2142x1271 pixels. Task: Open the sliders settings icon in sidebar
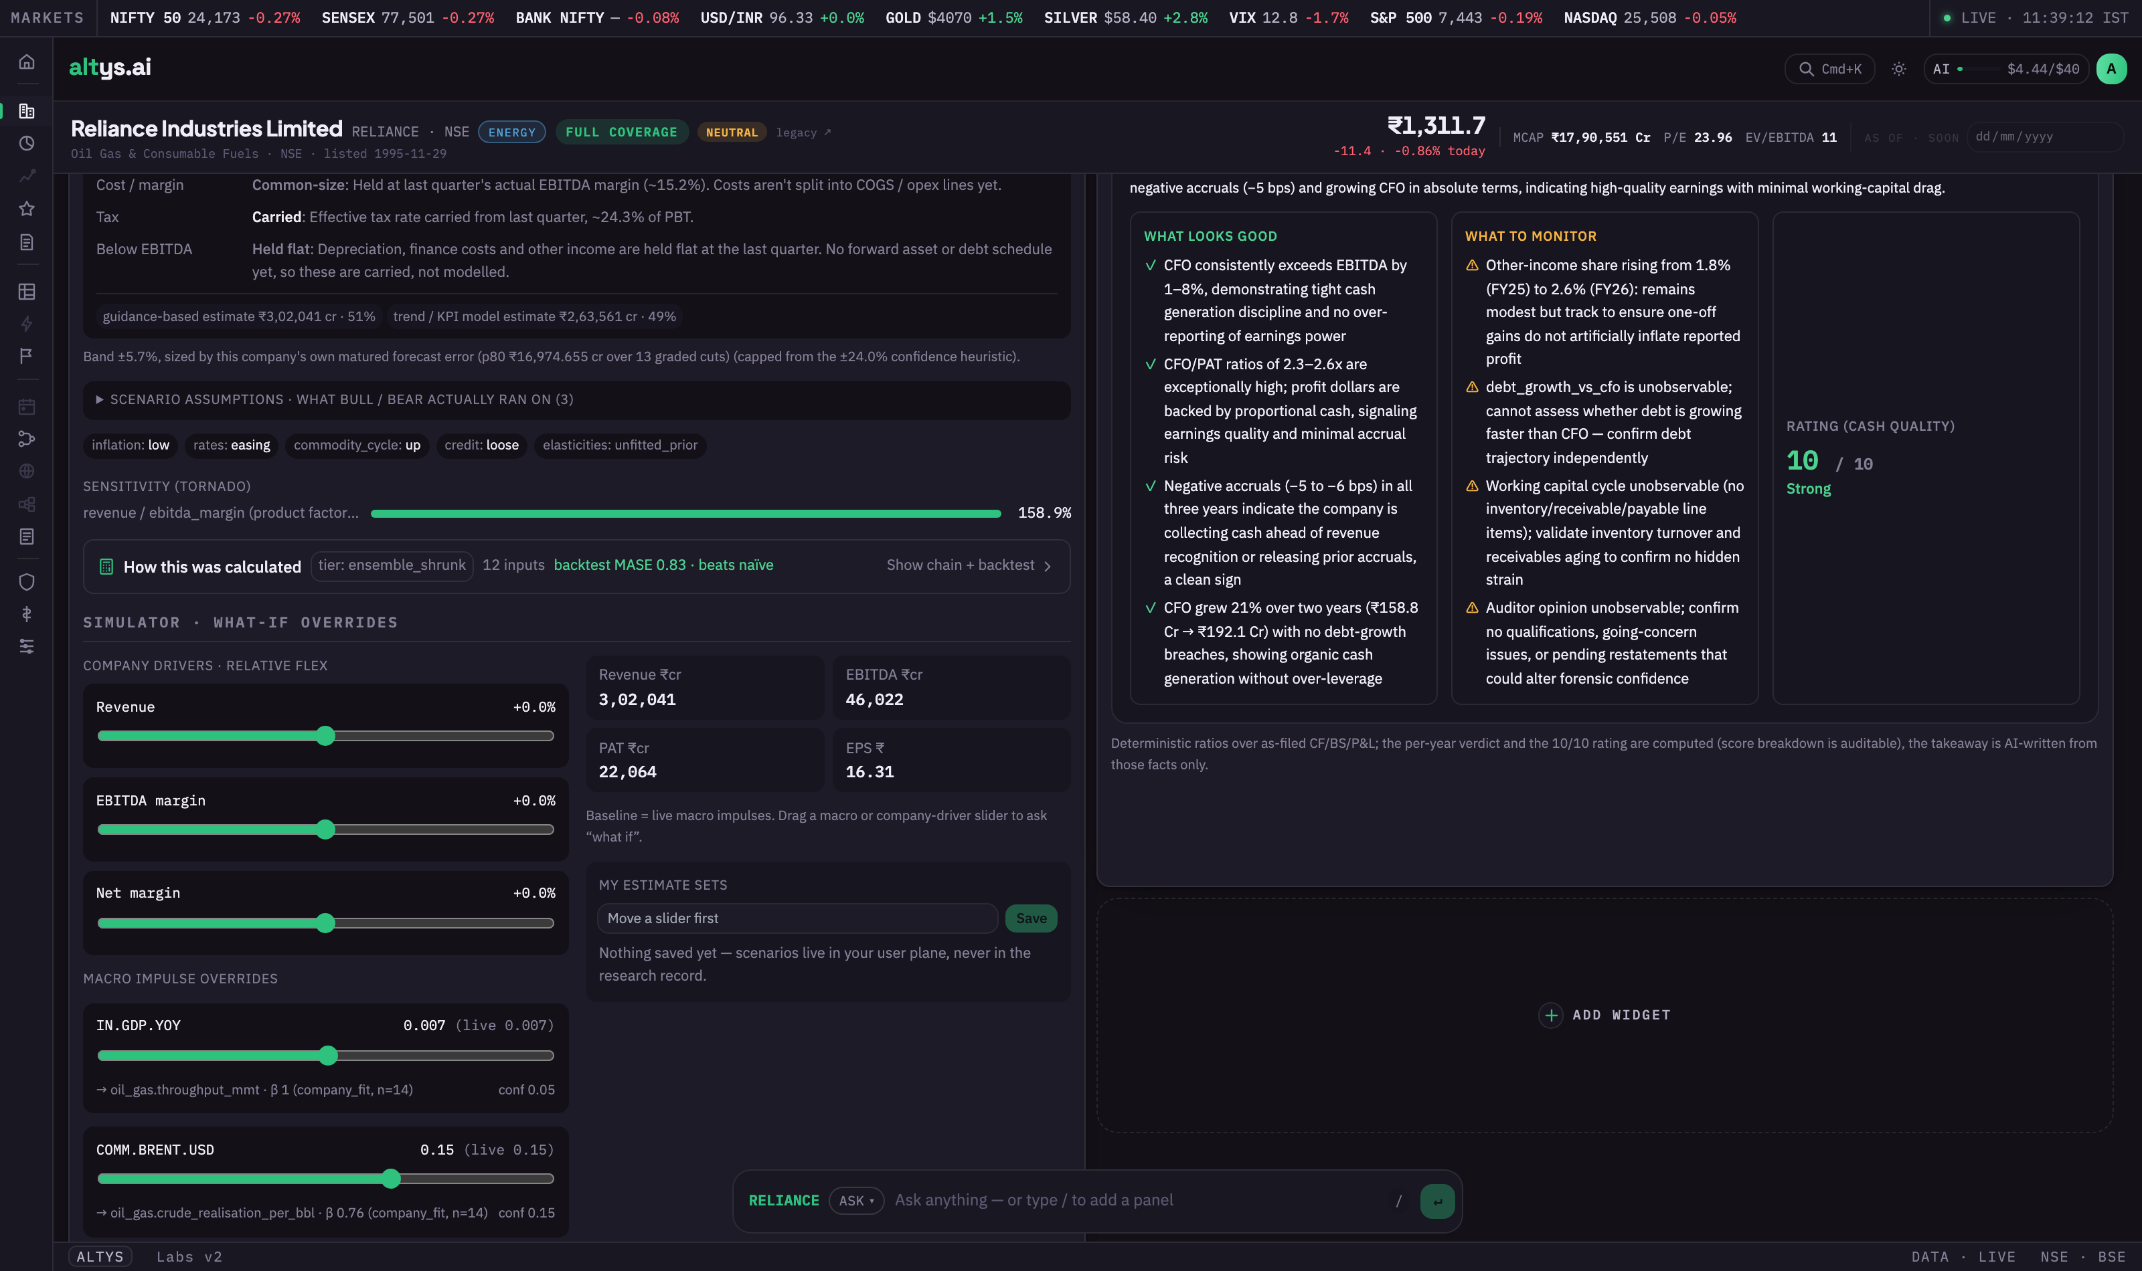coord(27,646)
